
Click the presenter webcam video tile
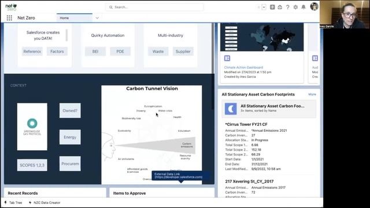click(x=345, y=14)
